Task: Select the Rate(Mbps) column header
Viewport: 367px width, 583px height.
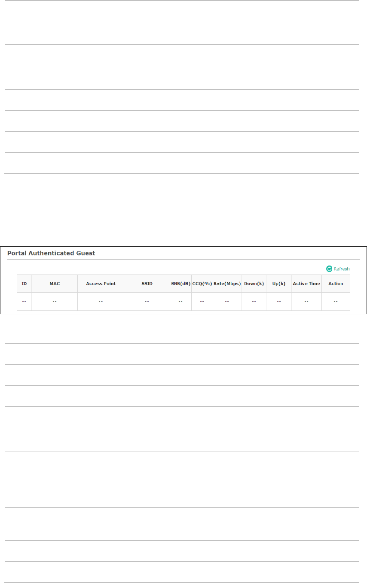Action: pyautogui.click(x=227, y=284)
